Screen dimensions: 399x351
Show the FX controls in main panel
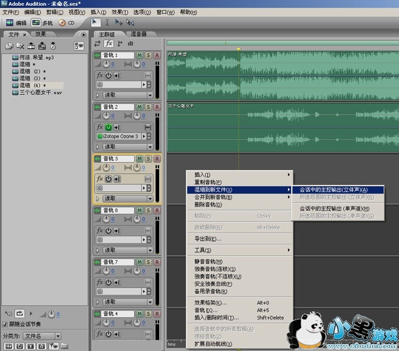[109, 43]
